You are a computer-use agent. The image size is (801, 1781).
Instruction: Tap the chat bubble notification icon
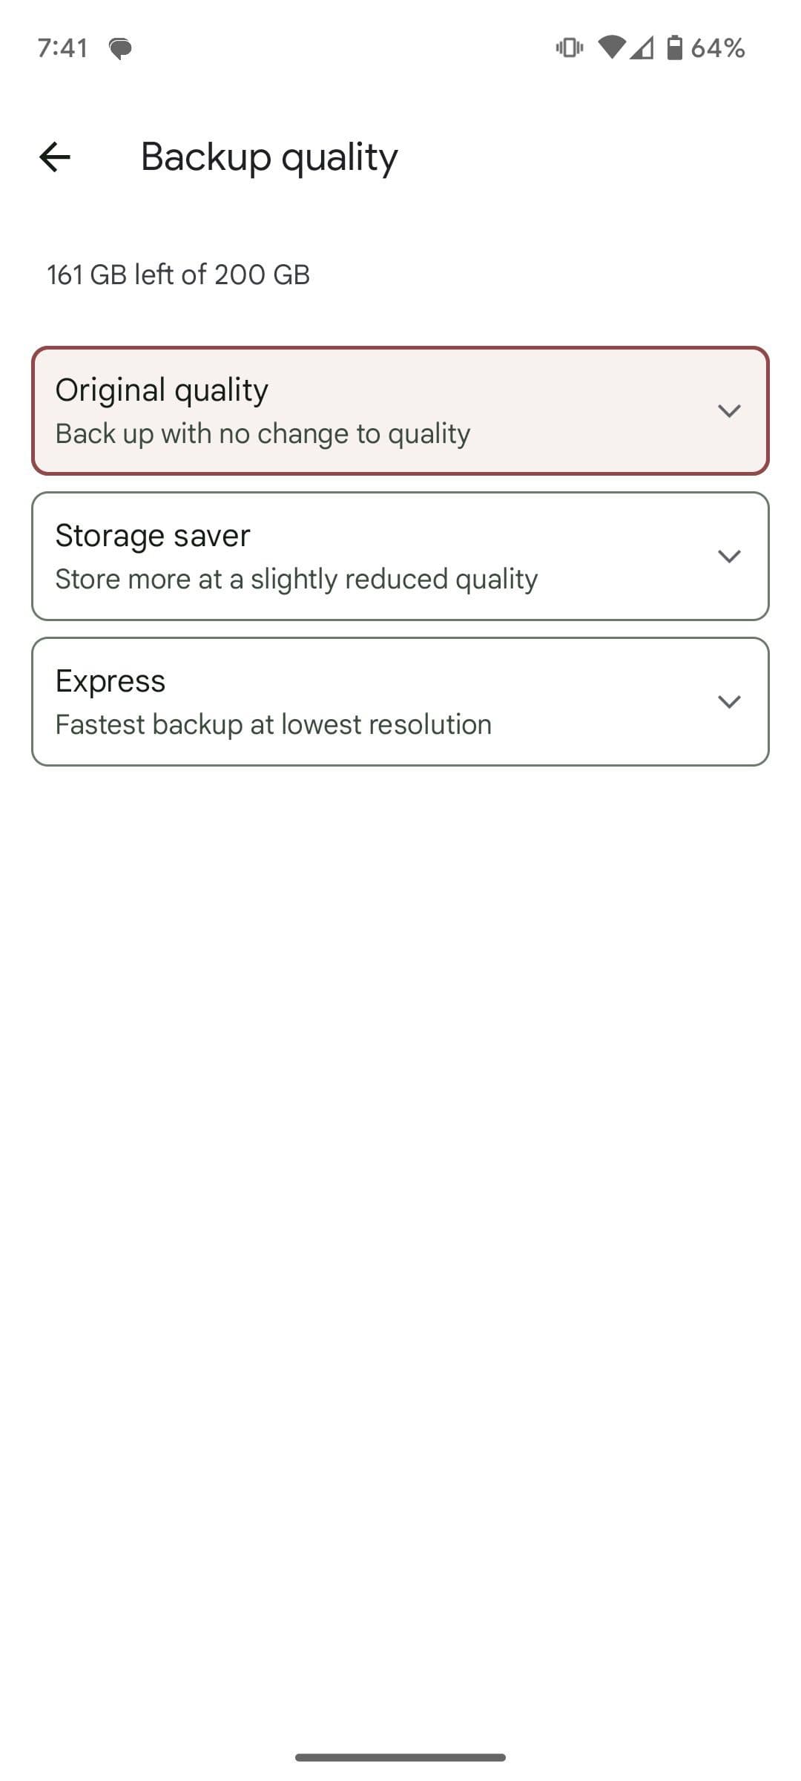pyautogui.click(x=120, y=49)
